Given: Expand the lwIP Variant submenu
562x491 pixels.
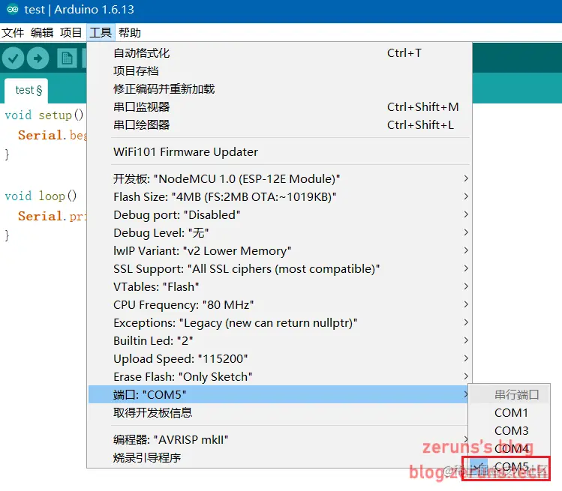Looking at the screenshot, I should tap(279, 250).
